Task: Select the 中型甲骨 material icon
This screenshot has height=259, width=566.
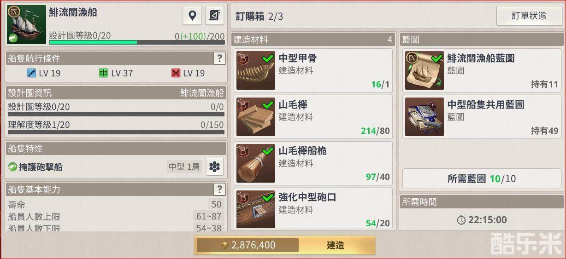Action: (x=256, y=70)
